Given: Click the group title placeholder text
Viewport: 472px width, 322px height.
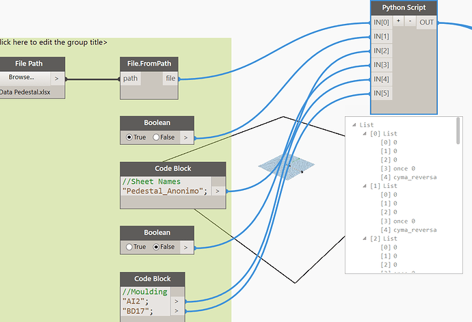Looking at the screenshot, I should [53, 42].
